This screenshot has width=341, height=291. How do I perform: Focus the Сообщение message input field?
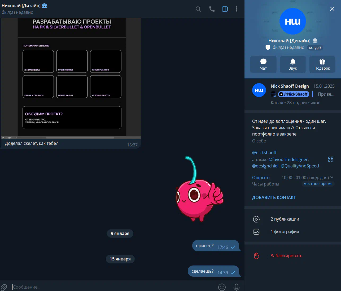tap(114, 287)
